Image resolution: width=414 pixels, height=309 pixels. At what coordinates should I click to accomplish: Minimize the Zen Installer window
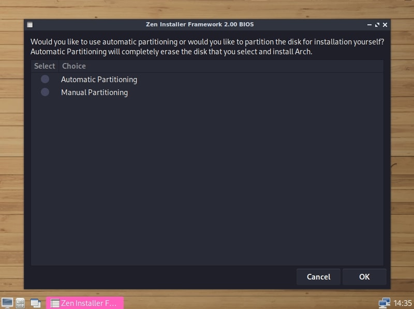tap(368, 24)
